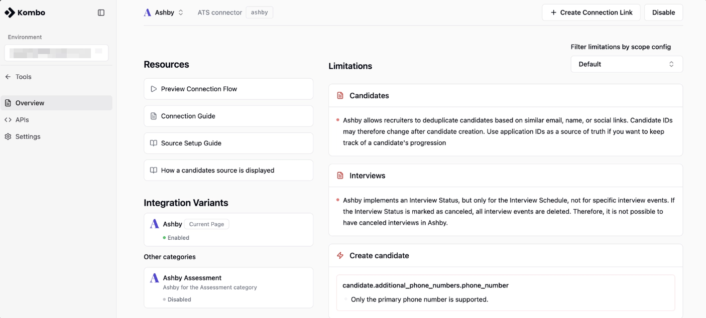Click the lightning icon beside Create candidate

[340, 255]
